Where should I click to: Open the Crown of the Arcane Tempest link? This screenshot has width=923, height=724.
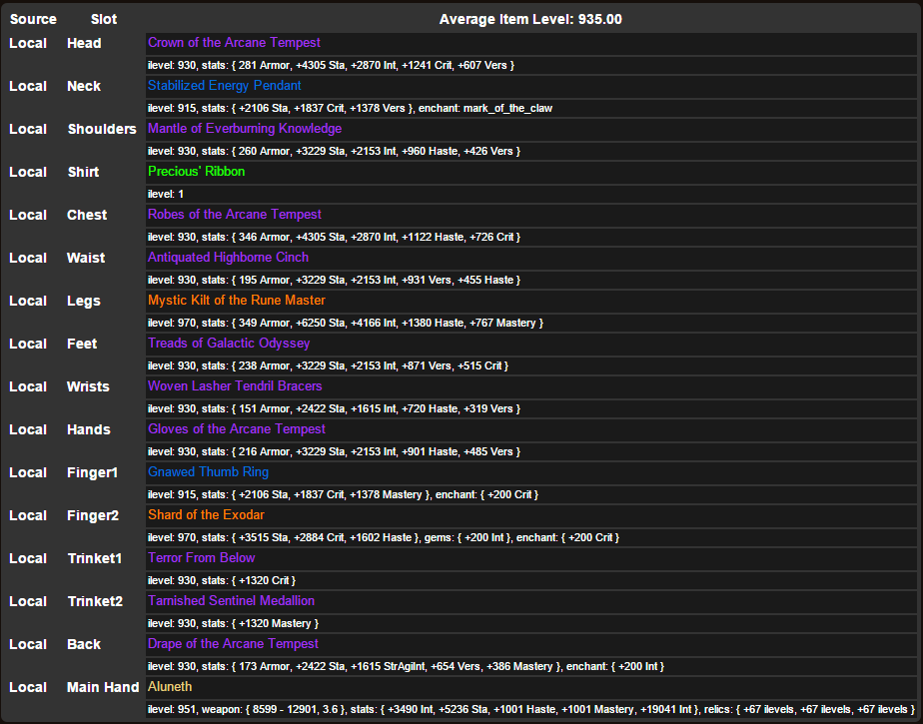pyautogui.click(x=234, y=43)
